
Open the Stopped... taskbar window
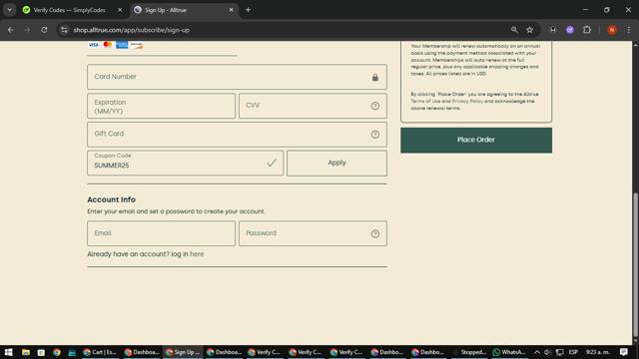[469, 352]
